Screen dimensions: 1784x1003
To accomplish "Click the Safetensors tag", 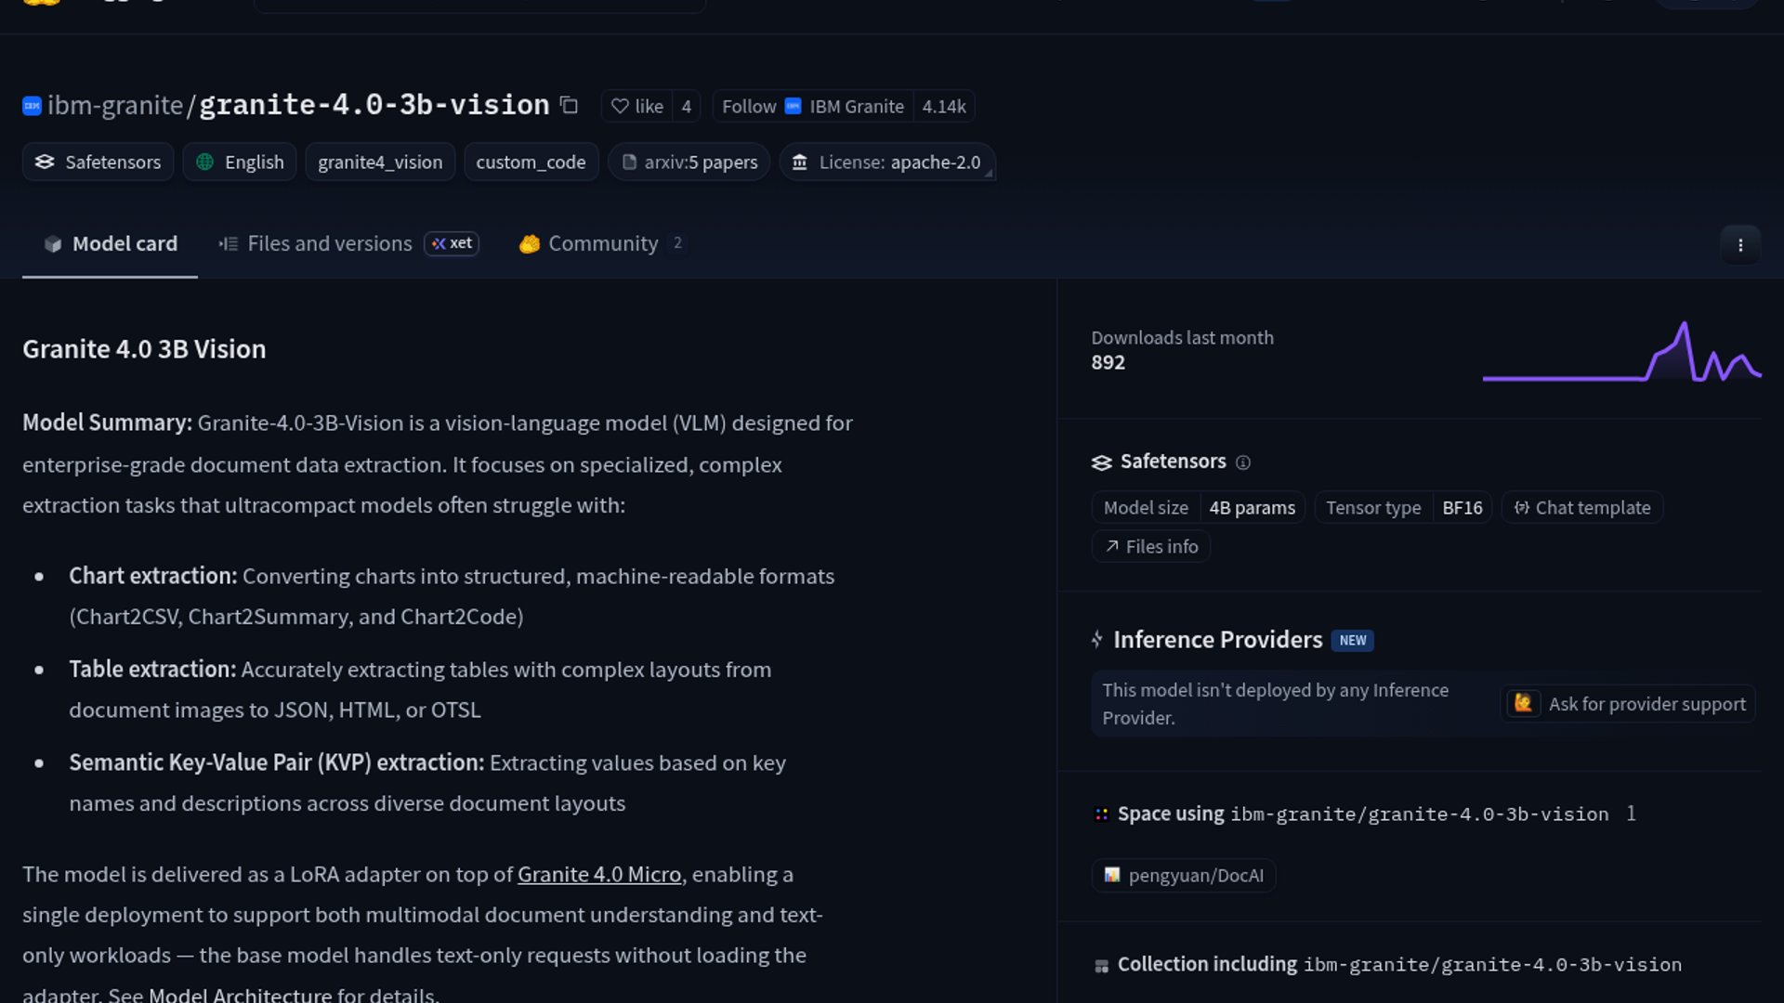I will [x=98, y=163].
